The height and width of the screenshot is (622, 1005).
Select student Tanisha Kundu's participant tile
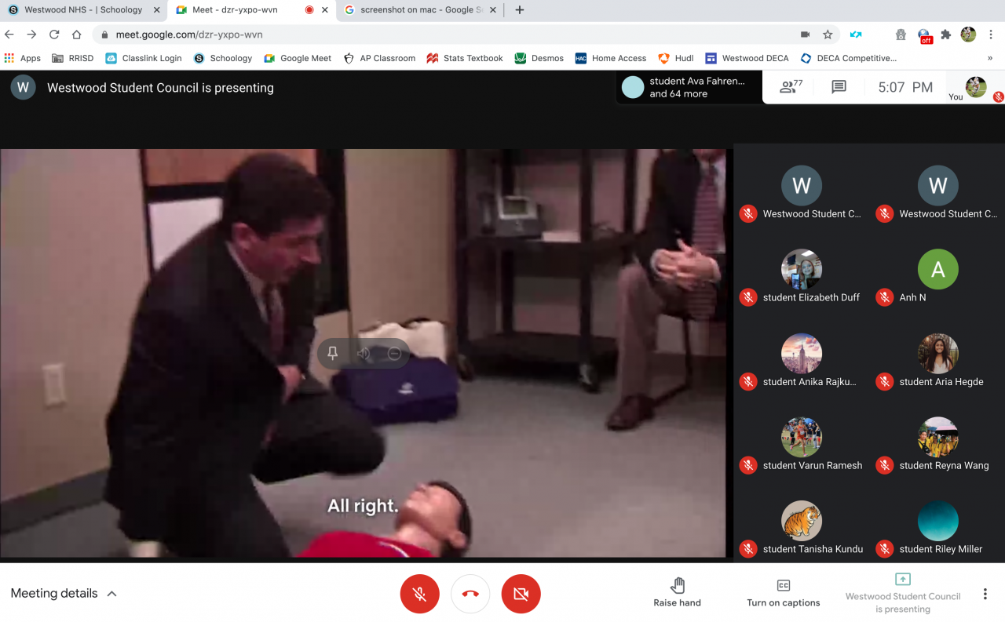coord(801,529)
